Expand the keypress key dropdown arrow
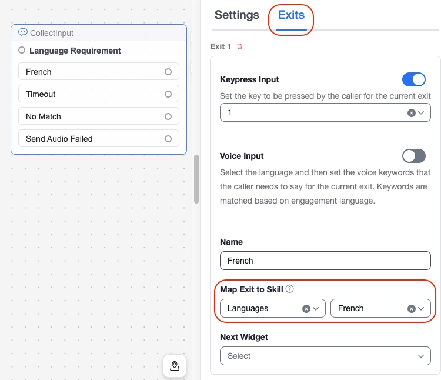Viewport: 441px width, 380px height. pyautogui.click(x=421, y=112)
